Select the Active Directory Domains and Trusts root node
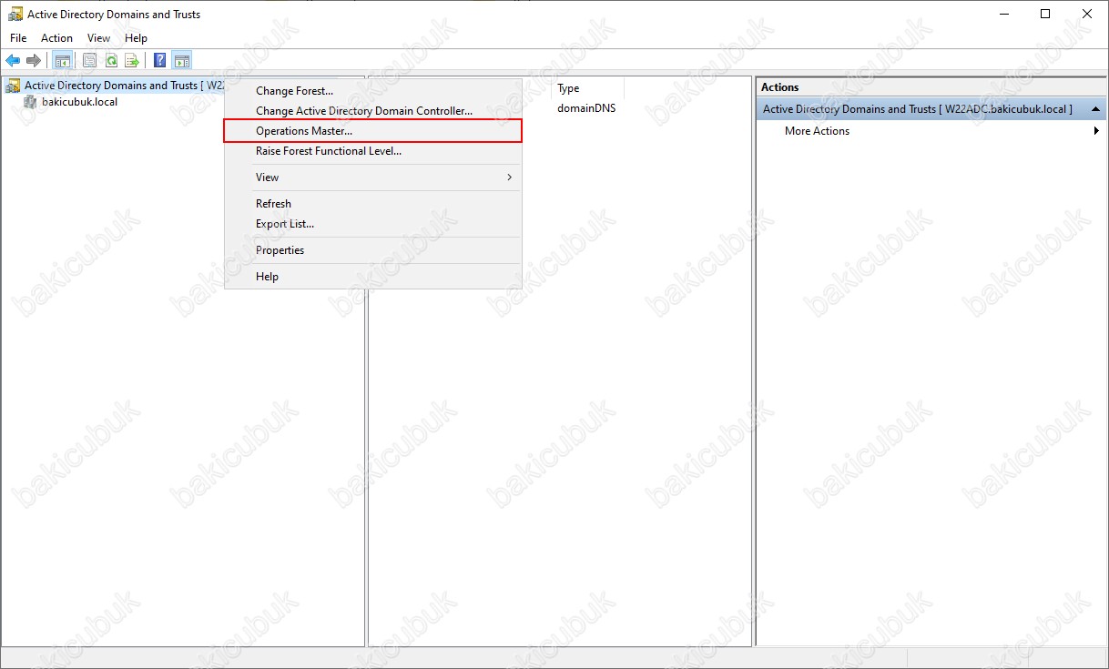 coord(123,86)
